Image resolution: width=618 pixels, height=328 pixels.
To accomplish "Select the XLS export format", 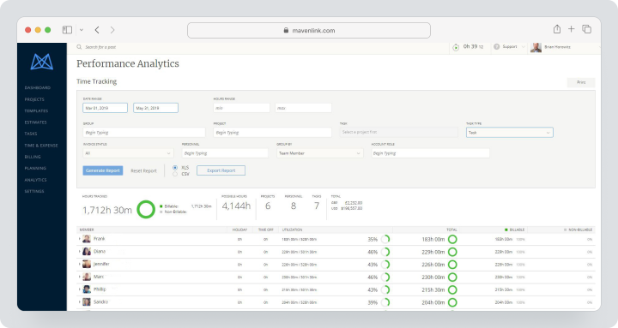I will (175, 168).
